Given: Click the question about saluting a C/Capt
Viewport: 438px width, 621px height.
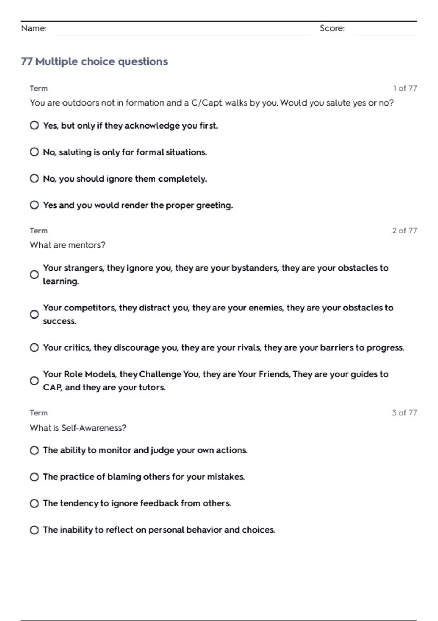Looking at the screenshot, I should (x=212, y=103).
